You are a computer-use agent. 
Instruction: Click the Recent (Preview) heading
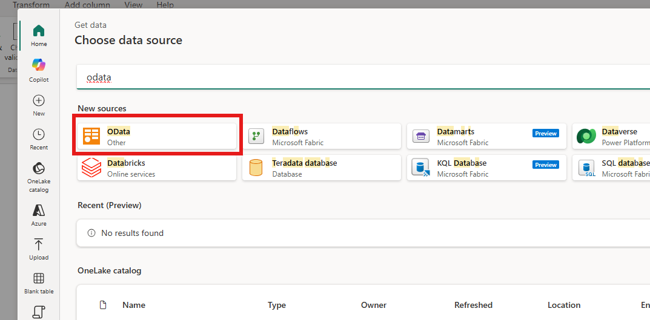point(110,205)
